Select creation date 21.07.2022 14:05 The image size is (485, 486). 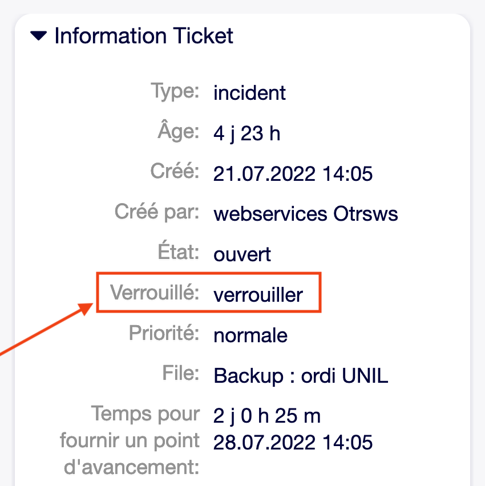(x=293, y=174)
